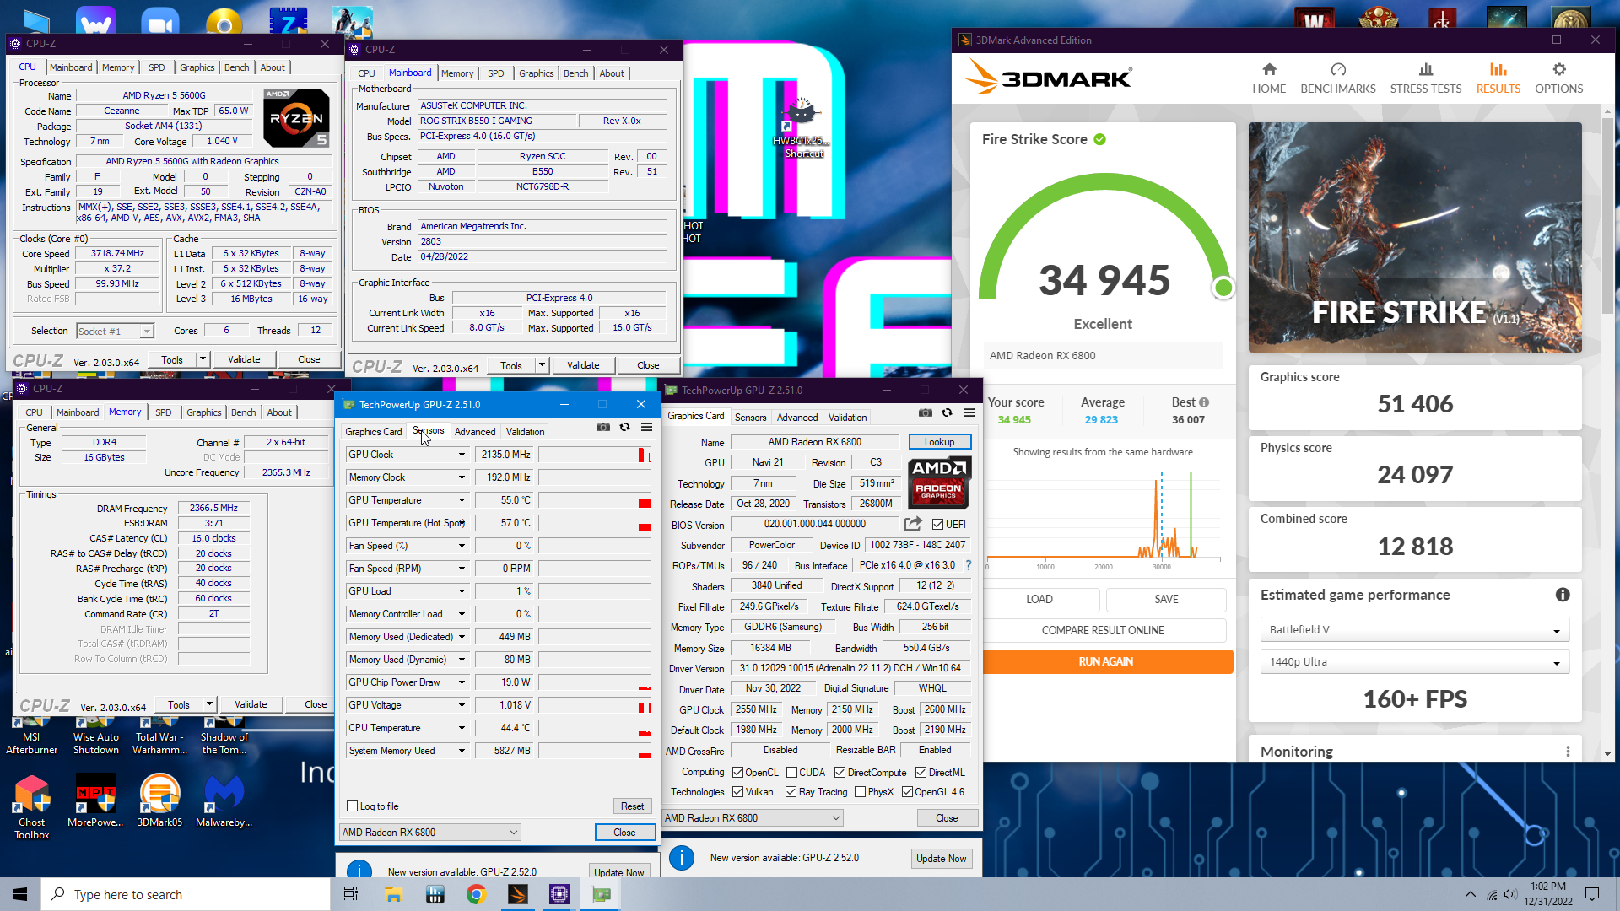The width and height of the screenshot is (1620, 911).
Task: Click the GPU-Z Lookup button
Action: (x=939, y=442)
